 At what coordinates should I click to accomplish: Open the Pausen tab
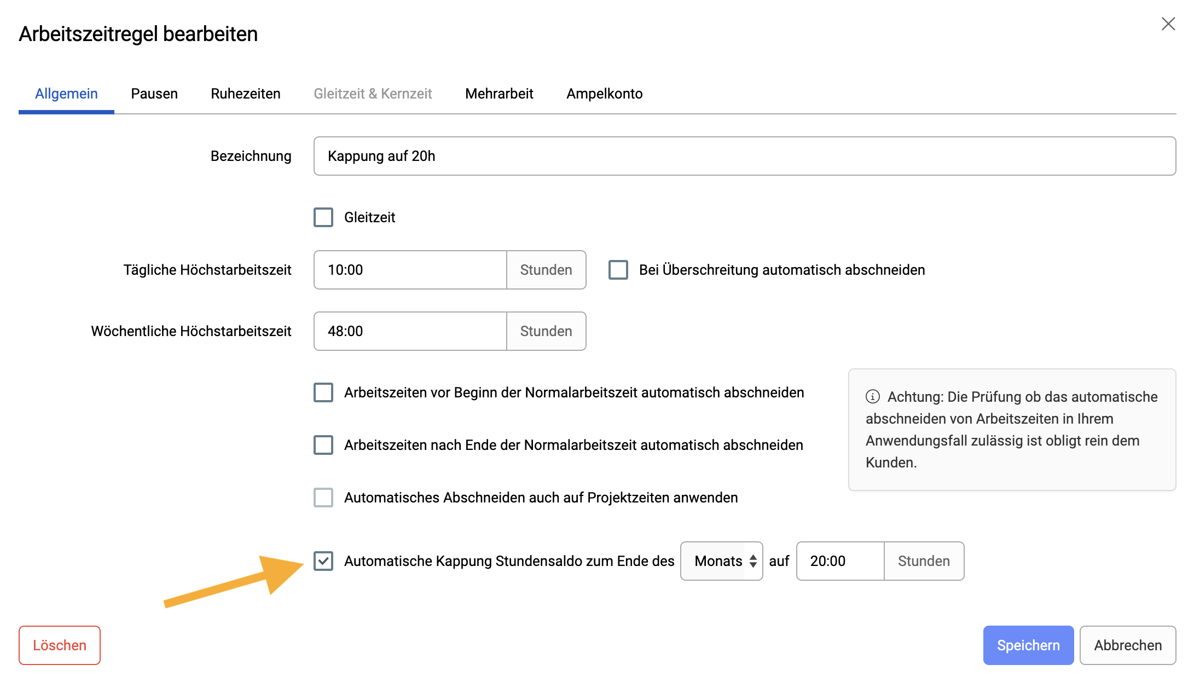154,94
